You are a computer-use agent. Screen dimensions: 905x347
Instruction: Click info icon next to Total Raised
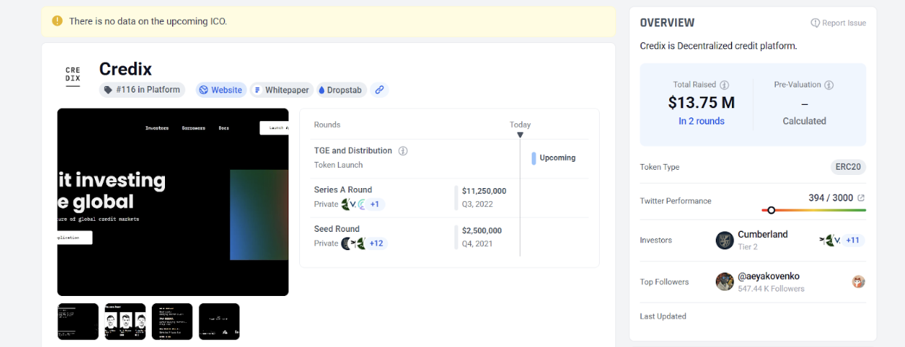click(x=724, y=85)
